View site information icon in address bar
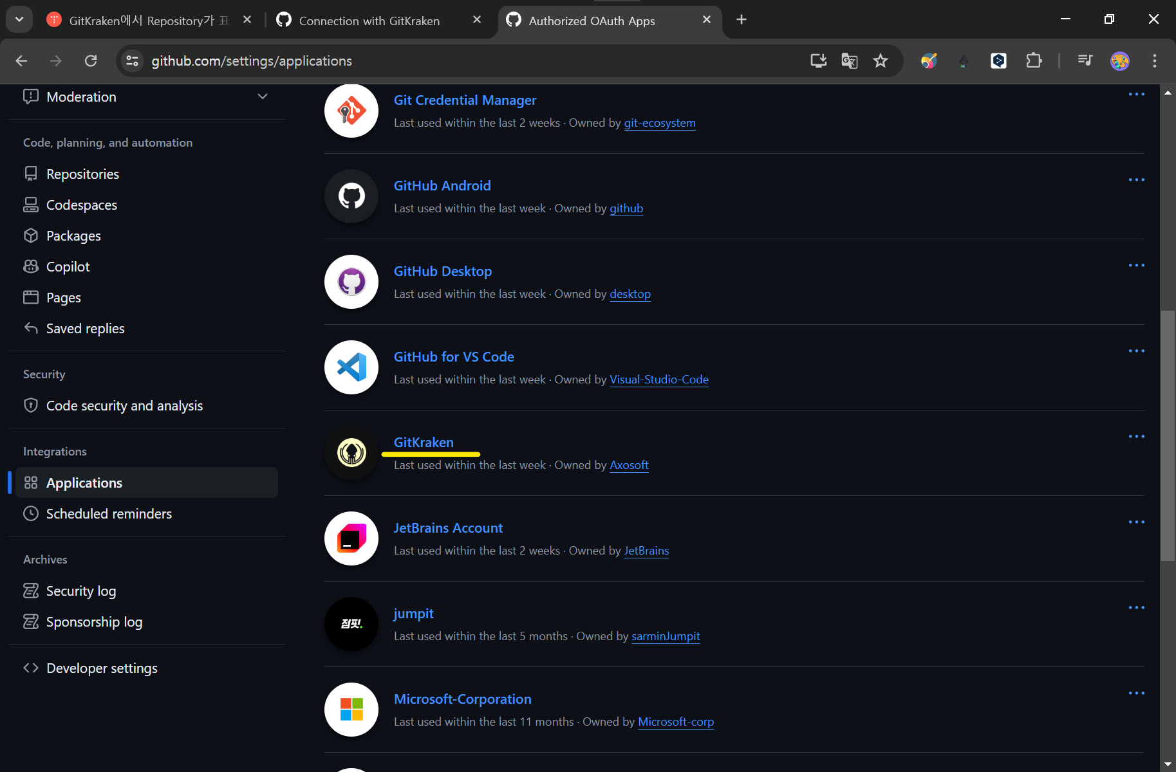This screenshot has width=1176, height=772. (x=132, y=60)
